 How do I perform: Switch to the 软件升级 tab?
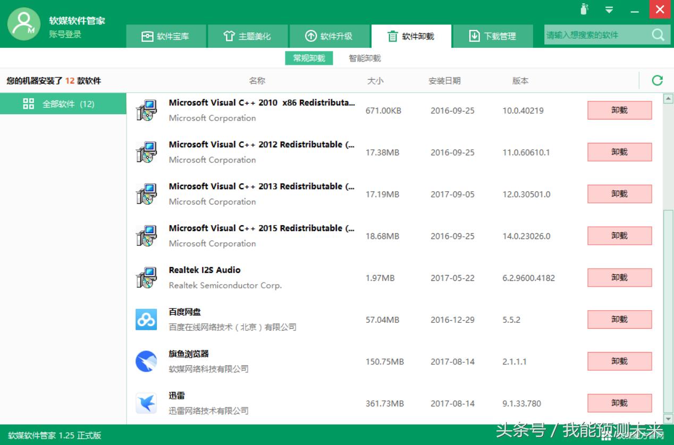coord(328,36)
